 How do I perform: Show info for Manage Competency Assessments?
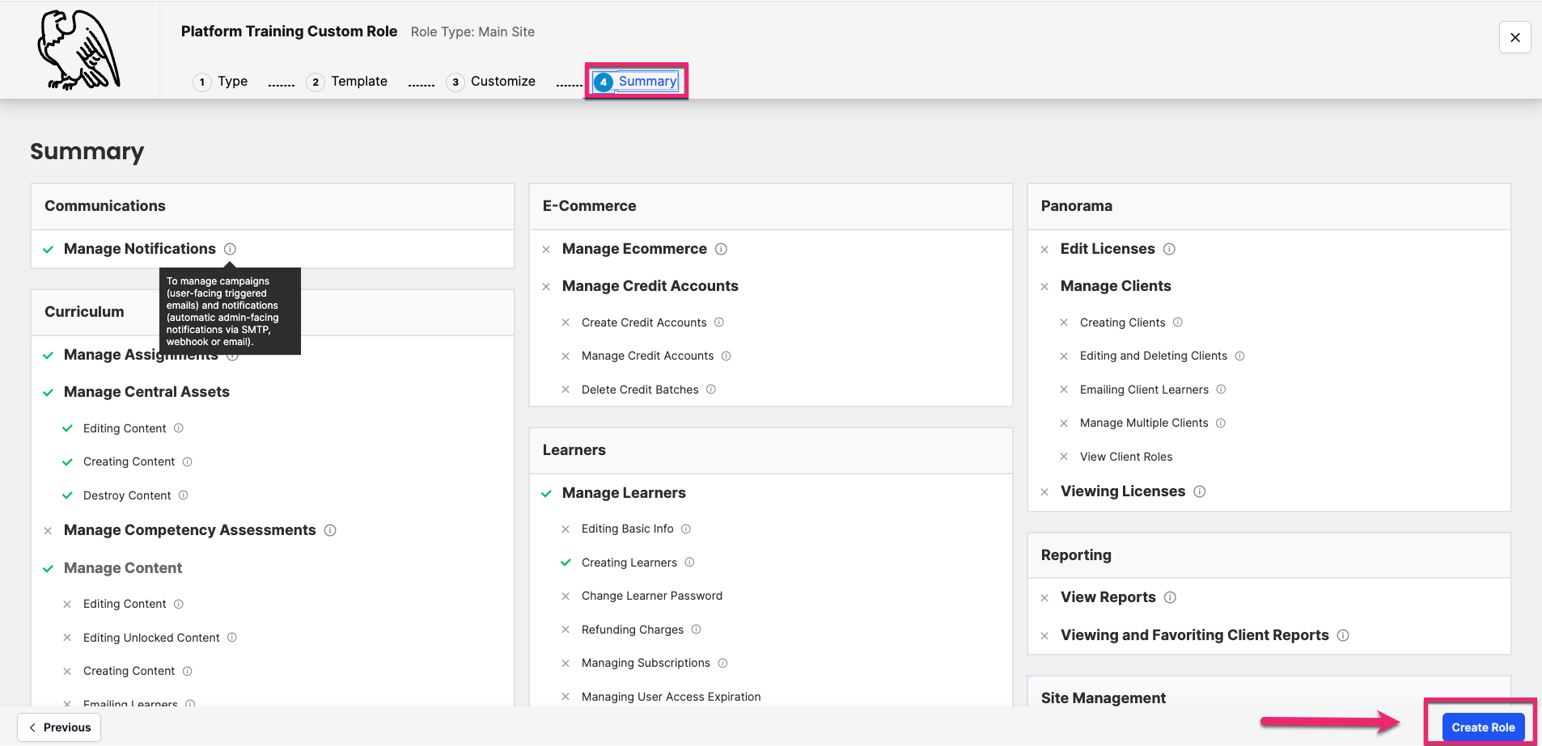(x=330, y=530)
